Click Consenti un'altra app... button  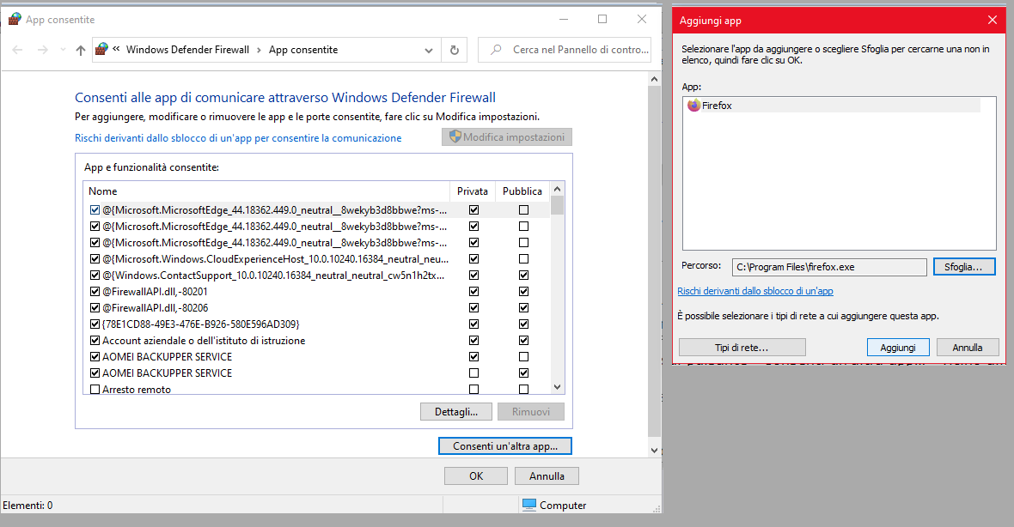coord(505,446)
